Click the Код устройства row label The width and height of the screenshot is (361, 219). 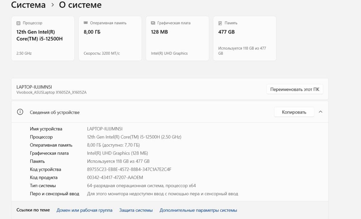[45, 169]
